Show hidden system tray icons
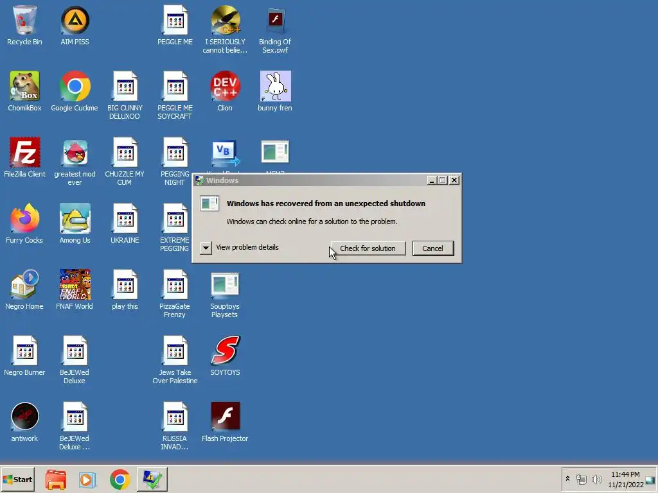Viewport: 658px width, 493px height. click(x=568, y=479)
